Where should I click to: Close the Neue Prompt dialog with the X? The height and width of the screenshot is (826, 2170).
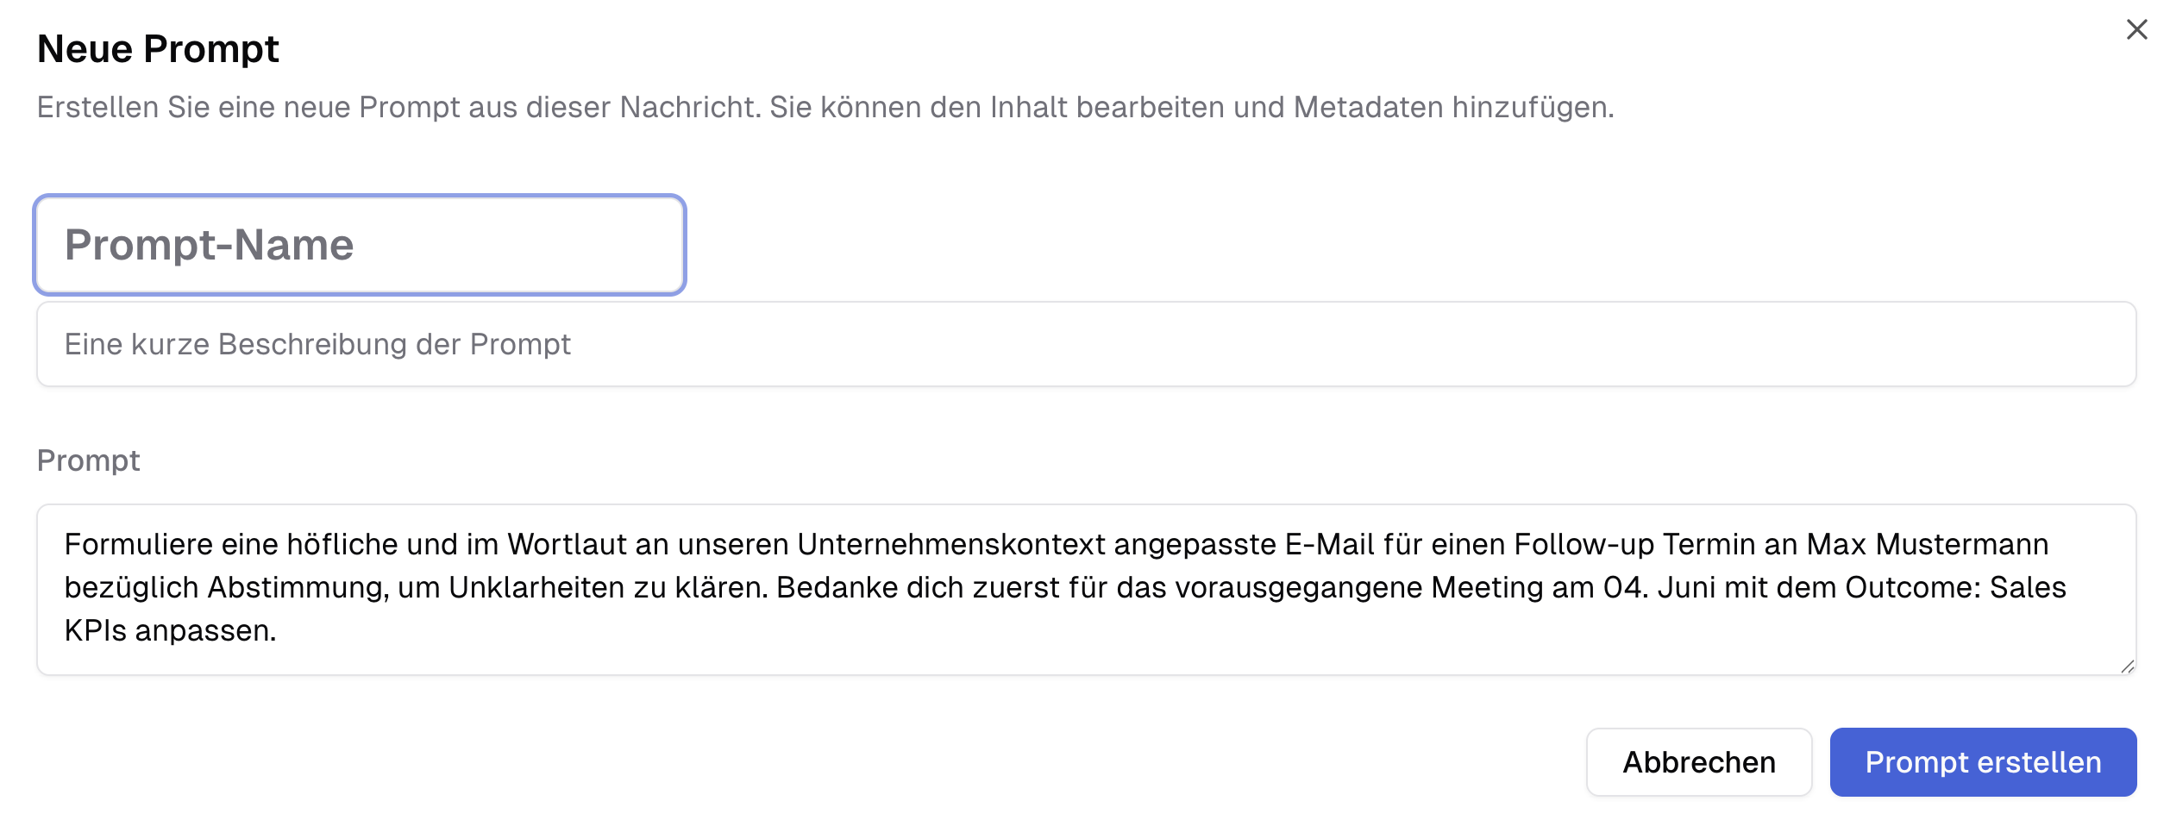pos(2138,28)
